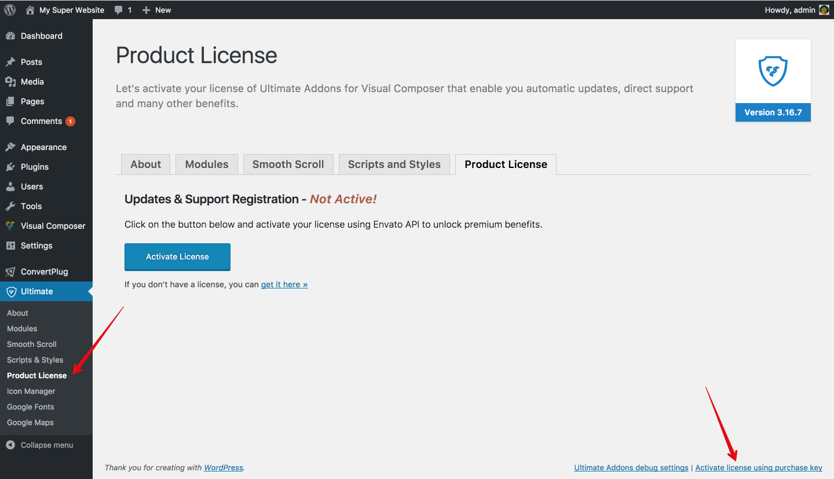Click the Collapse menu arrow icon
The image size is (834, 479).
[10, 445]
